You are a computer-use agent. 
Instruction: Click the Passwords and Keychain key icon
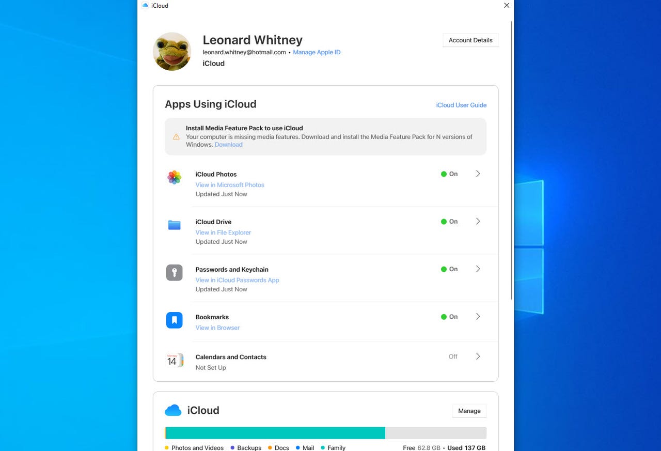[x=175, y=272]
